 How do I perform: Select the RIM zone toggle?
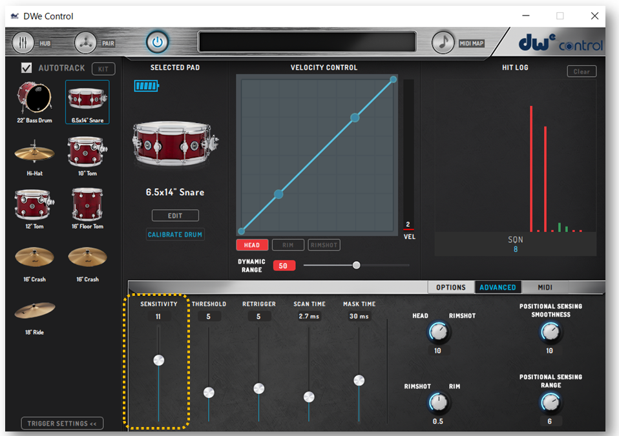288,245
